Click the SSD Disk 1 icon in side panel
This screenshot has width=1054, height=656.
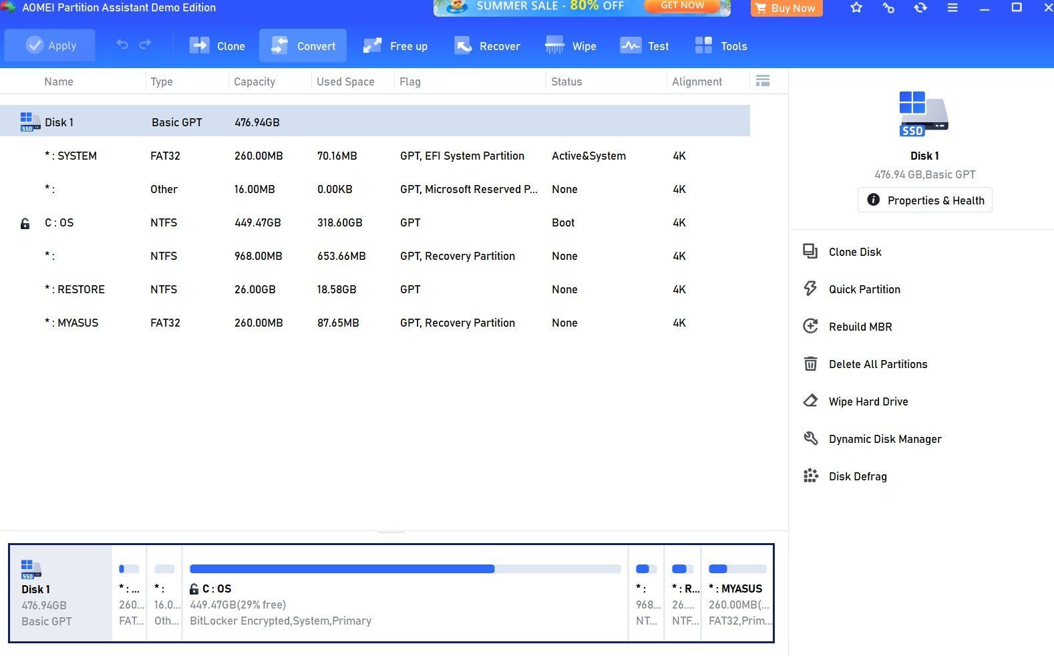[924, 114]
